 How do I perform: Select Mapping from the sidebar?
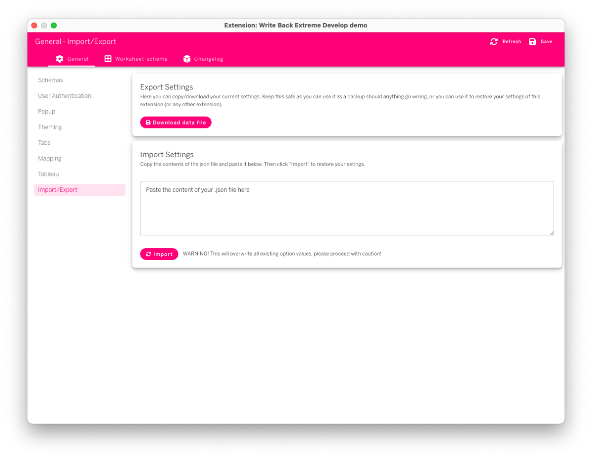[x=49, y=158]
